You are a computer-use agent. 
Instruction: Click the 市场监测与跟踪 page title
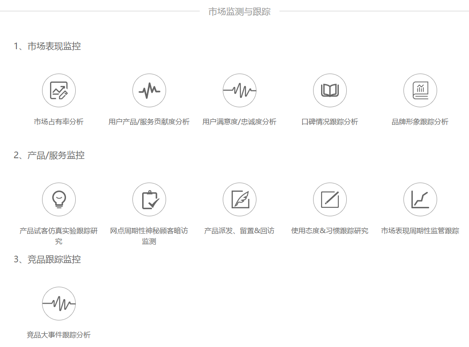239,12
